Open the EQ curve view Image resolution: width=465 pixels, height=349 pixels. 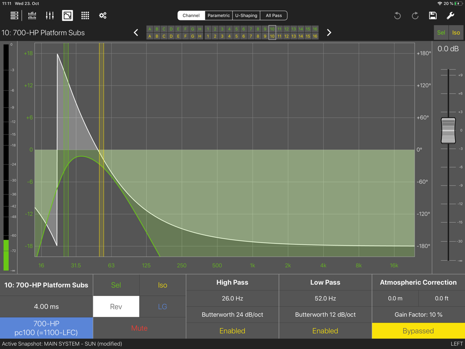68,15
